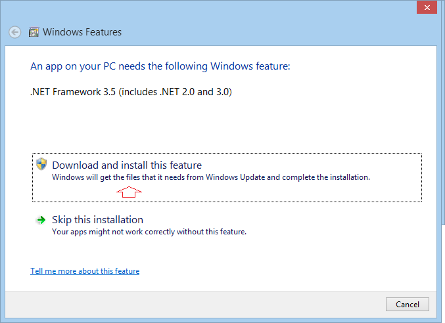The image size is (445, 323).
Task: Click the .NET Framework 3.5 feature name
Action: [x=73, y=92]
